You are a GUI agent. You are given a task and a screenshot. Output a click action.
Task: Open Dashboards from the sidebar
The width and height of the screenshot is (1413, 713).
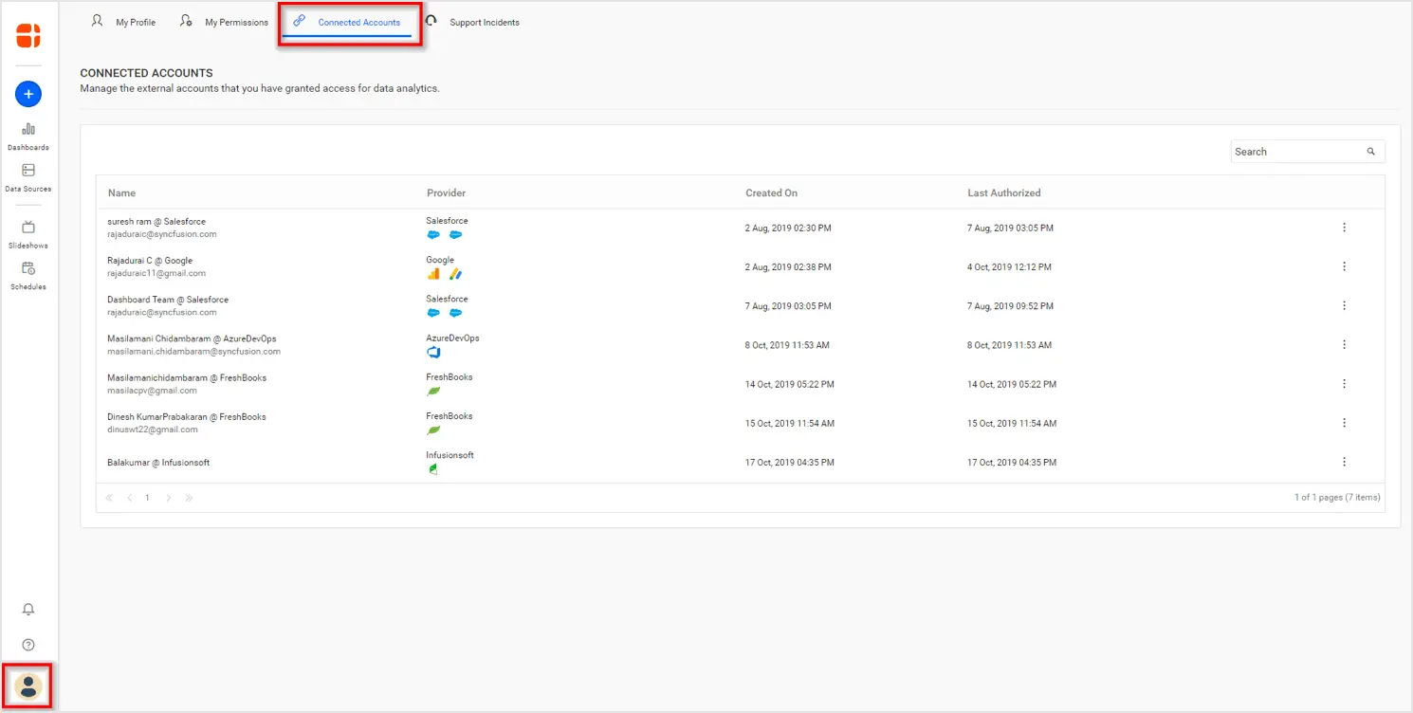click(x=28, y=136)
